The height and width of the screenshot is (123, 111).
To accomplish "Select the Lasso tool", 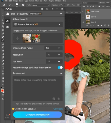I will pyautogui.click(x=3, y=20).
